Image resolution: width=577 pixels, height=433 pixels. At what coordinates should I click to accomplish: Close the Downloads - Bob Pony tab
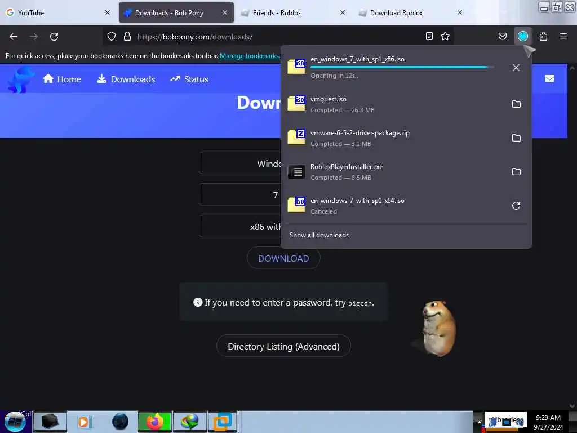click(x=225, y=12)
